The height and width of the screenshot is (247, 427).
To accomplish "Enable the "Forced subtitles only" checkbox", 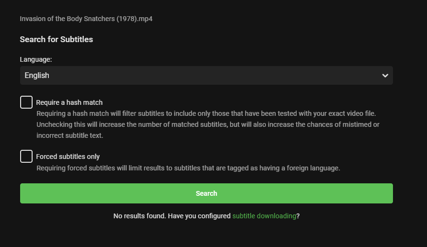I will pos(26,156).
